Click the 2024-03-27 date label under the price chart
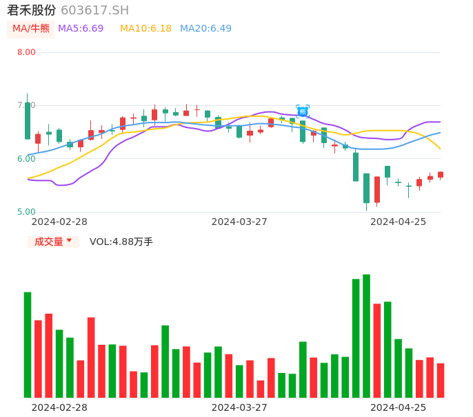The image size is (473, 417). (239, 222)
